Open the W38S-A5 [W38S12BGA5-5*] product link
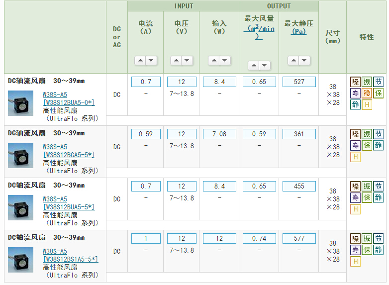Screen dimensions: 389x285 click(69, 151)
